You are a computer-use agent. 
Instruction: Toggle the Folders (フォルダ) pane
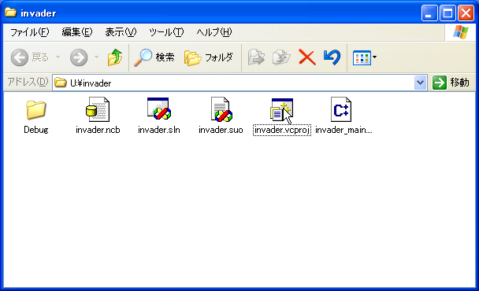point(209,57)
